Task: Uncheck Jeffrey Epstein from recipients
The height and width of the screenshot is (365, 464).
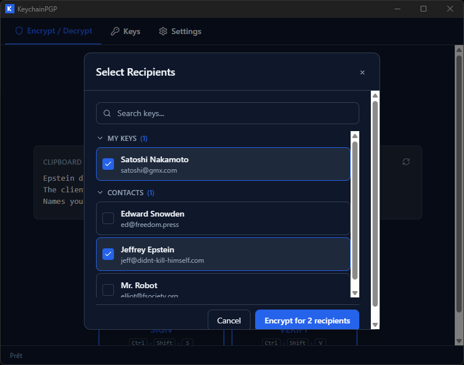Action: tap(108, 254)
